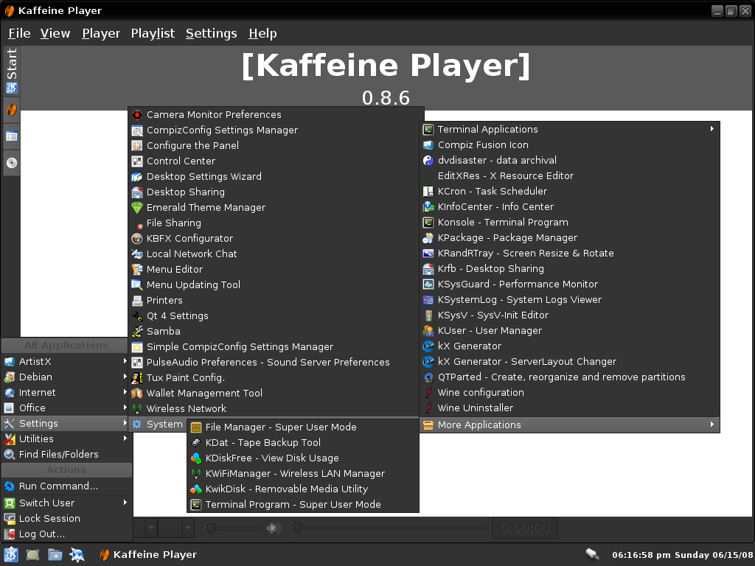Click the playback position slider
This screenshot has width=755, height=566.
coord(389,528)
